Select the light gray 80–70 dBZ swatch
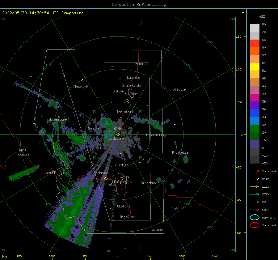Screen dimensions: 278x260 (x=255, y=28)
